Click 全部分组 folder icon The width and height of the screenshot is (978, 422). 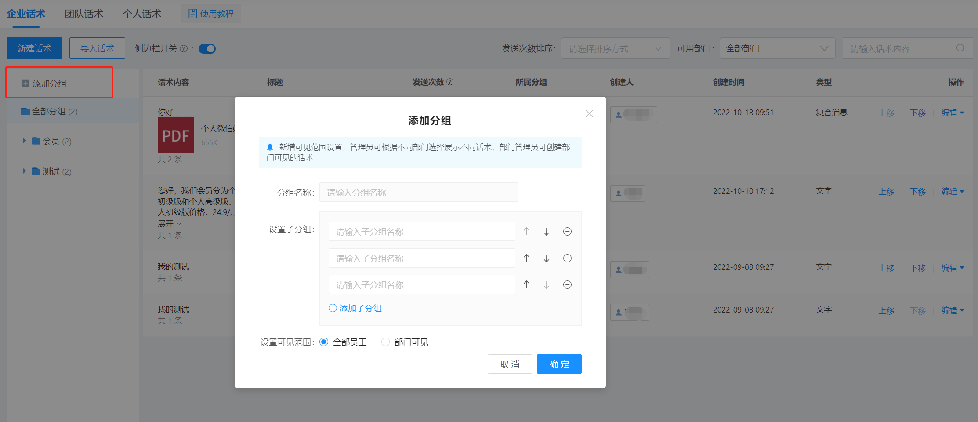tap(25, 111)
